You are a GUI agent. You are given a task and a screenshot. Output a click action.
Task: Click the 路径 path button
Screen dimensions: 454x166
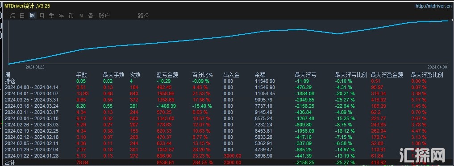coord(143,16)
